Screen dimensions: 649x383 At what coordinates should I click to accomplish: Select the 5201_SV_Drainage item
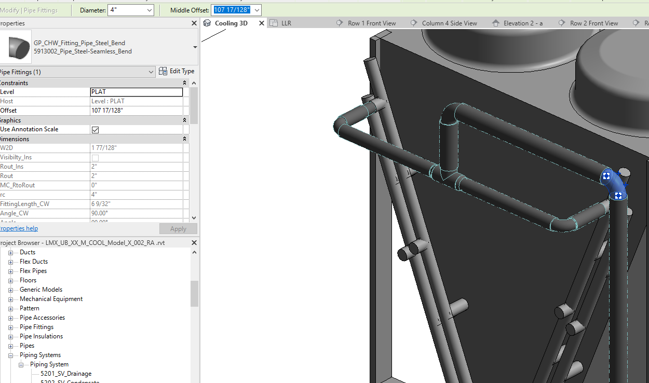[66, 374]
